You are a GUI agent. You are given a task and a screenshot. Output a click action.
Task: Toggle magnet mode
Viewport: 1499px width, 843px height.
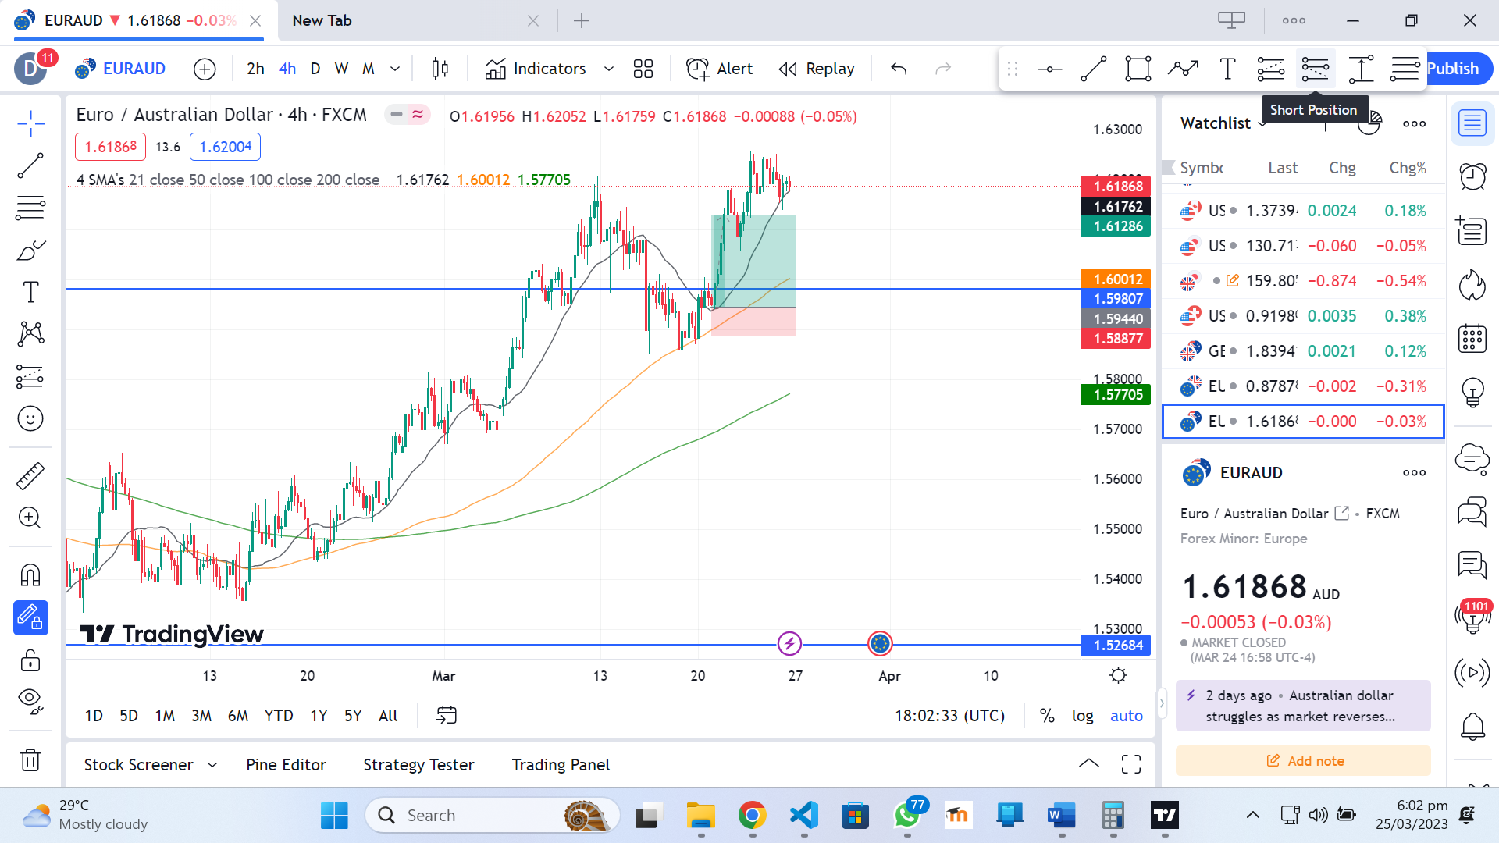click(30, 575)
